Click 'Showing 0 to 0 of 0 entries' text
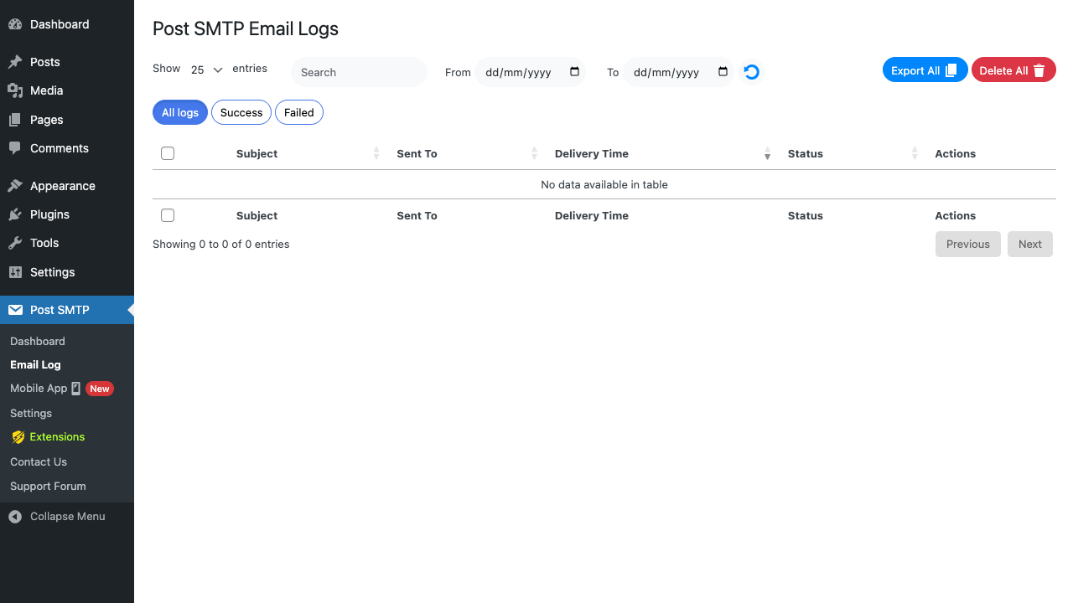 click(x=221, y=245)
